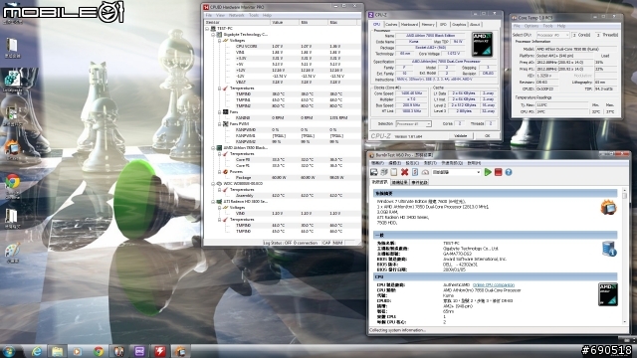Click the Sensor column header in Hardware Monitor

236,22
